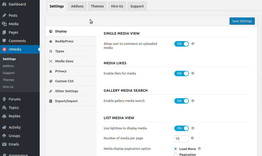Turn off lightbox display toggle
This screenshot has height=156, width=262.
click(x=182, y=128)
